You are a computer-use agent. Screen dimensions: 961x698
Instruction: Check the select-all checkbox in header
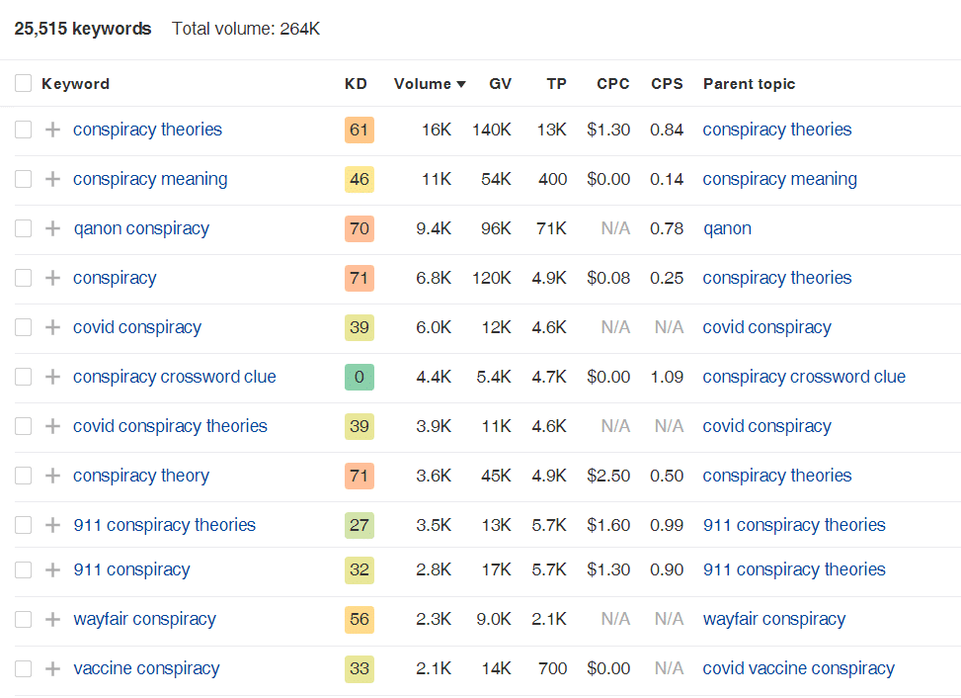pyautogui.click(x=24, y=84)
